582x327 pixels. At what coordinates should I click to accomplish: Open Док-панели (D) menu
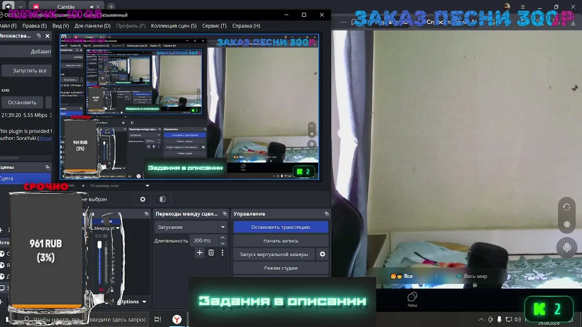tap(92, 26)
